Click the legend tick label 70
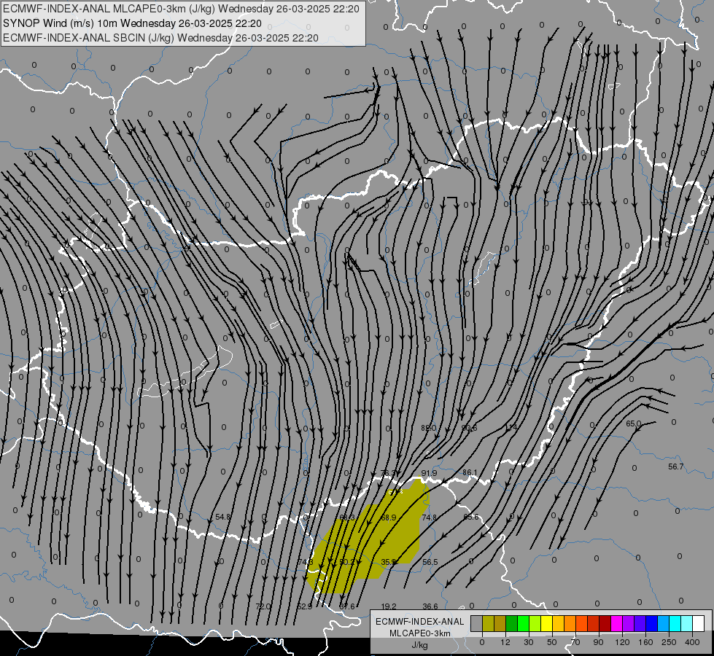 [575, 642]
